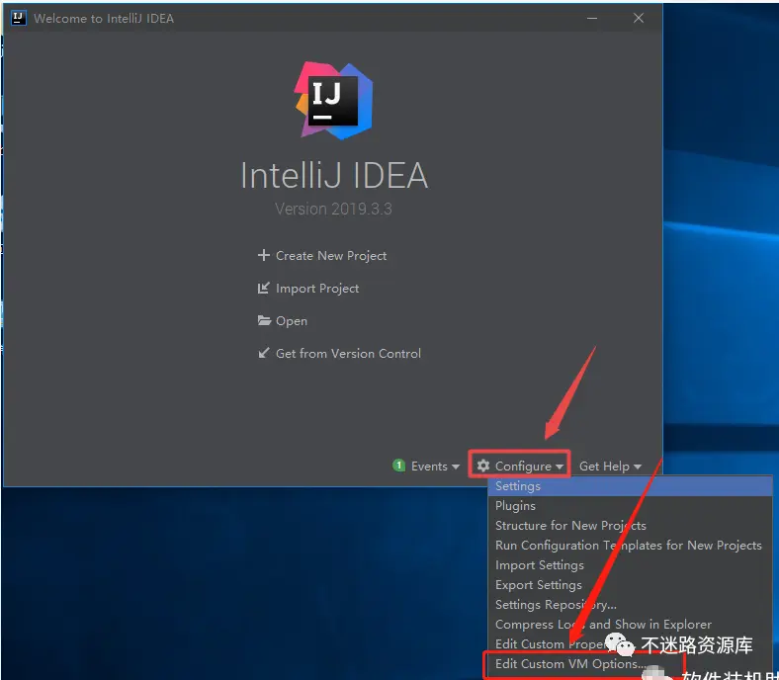Viewport: 779px width, 680px height.
Task: Click the Welcome to IntelliJ IDEA title text
Action: point(104,19)
